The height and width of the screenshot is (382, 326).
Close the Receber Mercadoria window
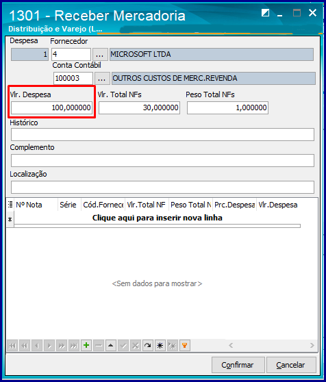click(x=312, y=13)
